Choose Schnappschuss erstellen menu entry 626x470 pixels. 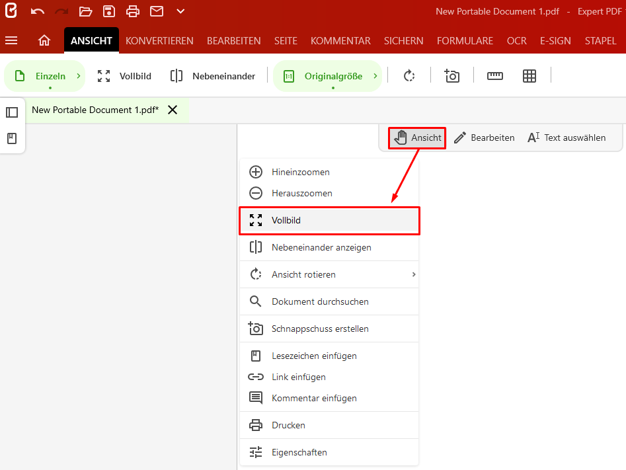[x=329, y=329]
